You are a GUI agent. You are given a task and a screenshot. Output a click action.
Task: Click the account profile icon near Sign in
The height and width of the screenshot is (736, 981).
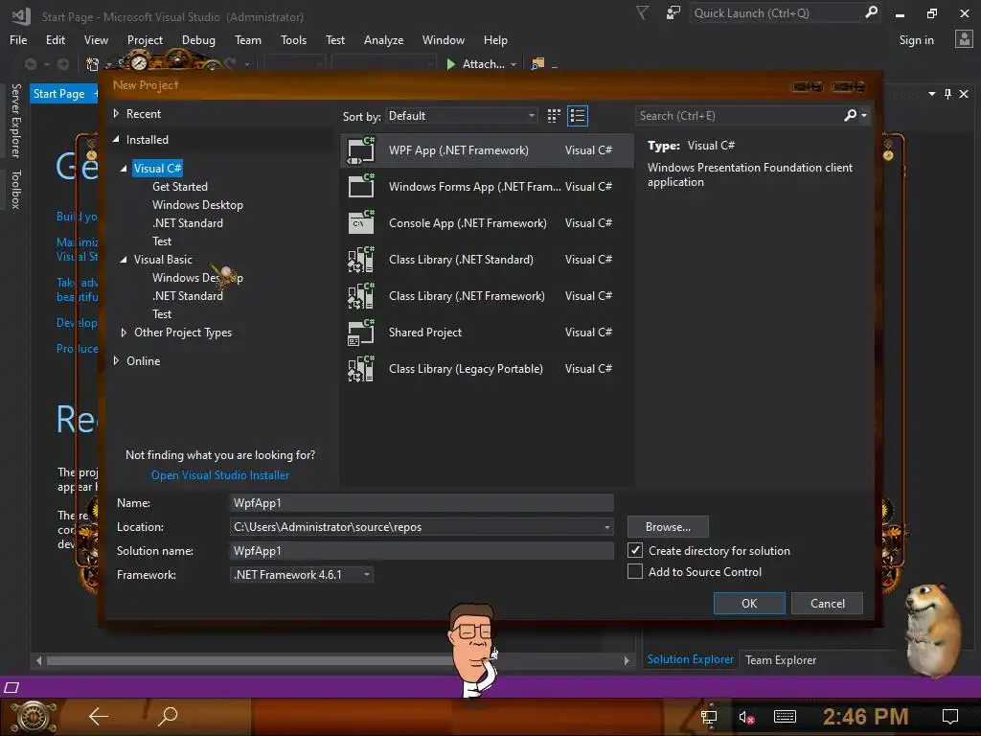[964, 39]
